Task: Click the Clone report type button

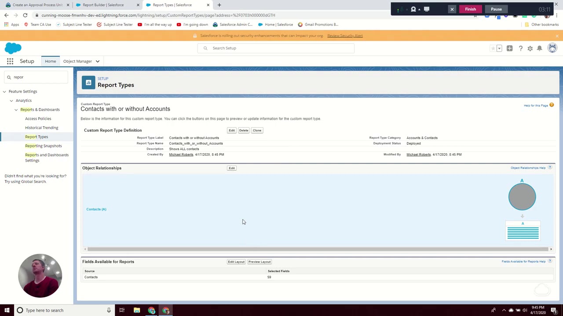Action: click(257, 130)
